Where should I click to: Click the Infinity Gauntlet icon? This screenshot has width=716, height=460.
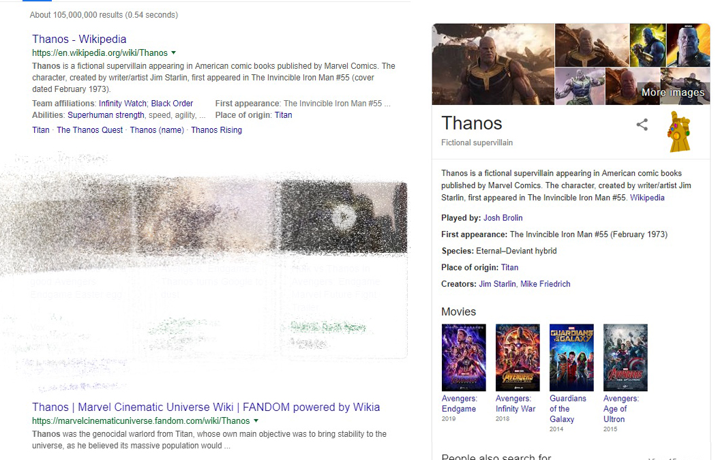pos(679,132)
